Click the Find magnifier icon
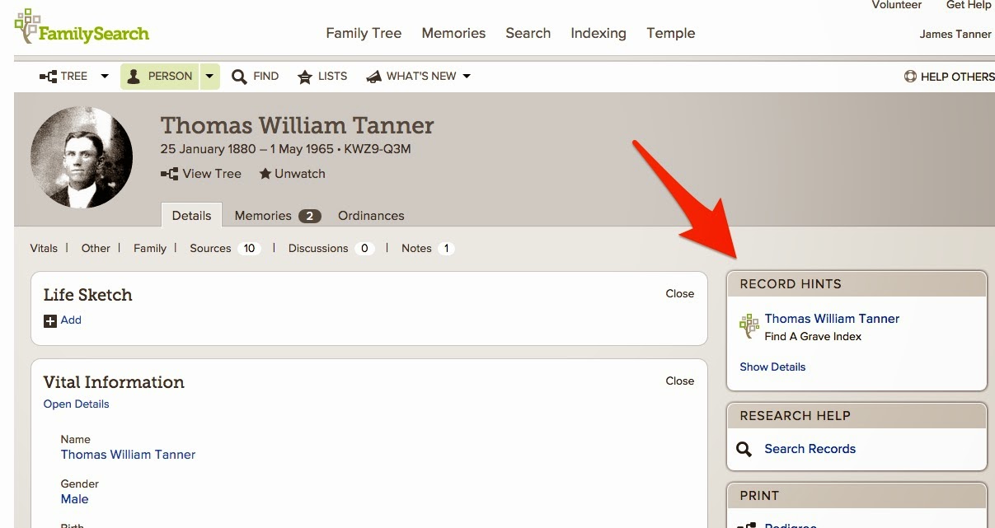Viewport: 995px width, 528px height. pos(239,77)
